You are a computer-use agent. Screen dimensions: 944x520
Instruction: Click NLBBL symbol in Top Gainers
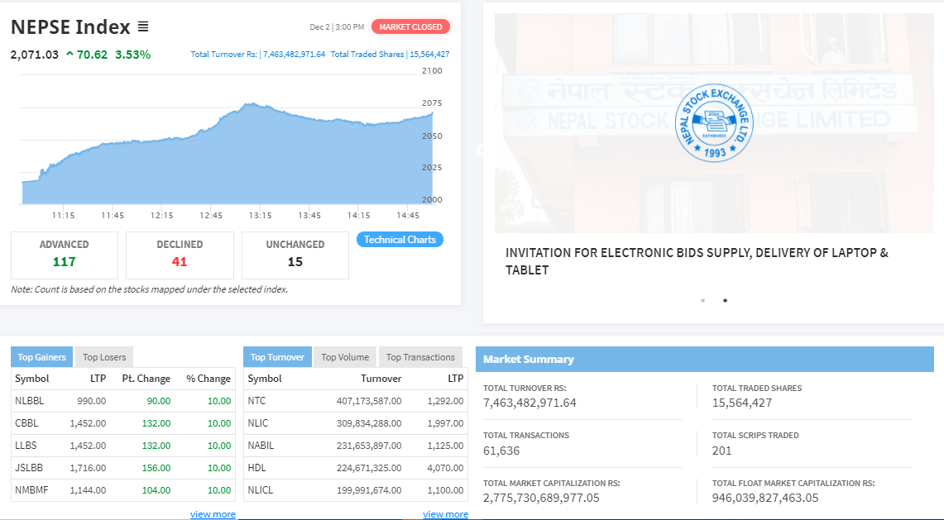click(x=30, y=401)
